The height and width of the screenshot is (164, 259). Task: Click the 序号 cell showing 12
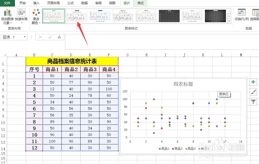coord(34,148)
